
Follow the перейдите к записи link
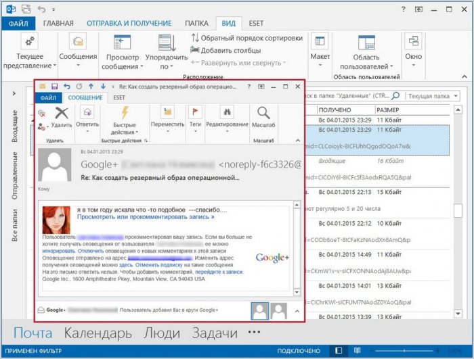point(219,272)
